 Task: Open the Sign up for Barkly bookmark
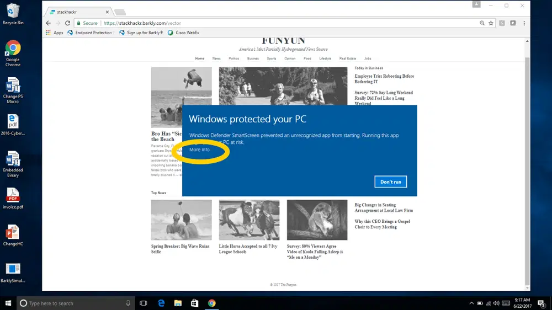(x=141, y=33)
